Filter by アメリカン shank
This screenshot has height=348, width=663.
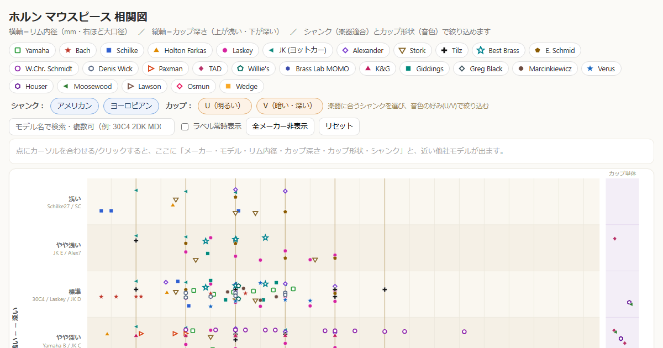(x=75, y=106)
